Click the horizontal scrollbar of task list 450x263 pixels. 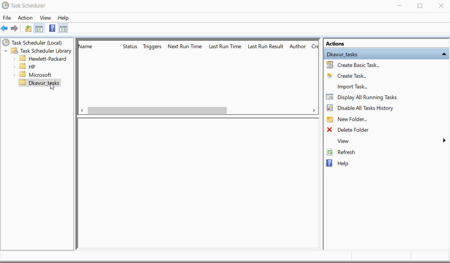158,110
